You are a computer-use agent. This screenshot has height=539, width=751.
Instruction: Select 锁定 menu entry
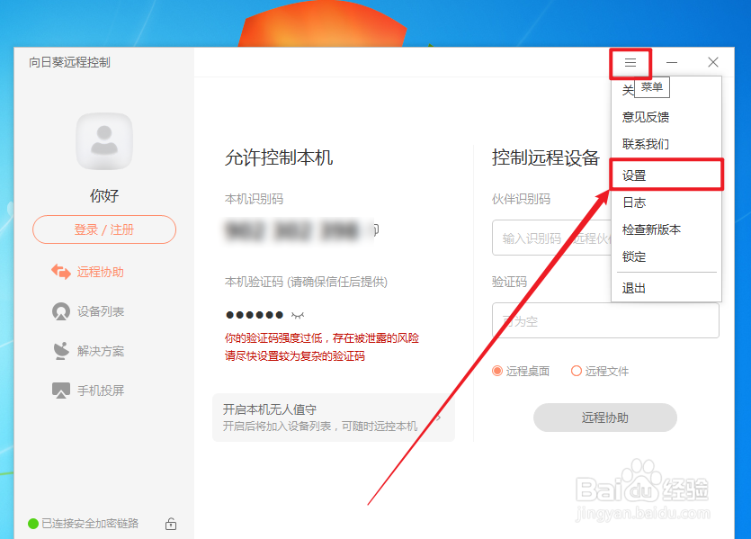pyautogui.click(x=666, y=256)
